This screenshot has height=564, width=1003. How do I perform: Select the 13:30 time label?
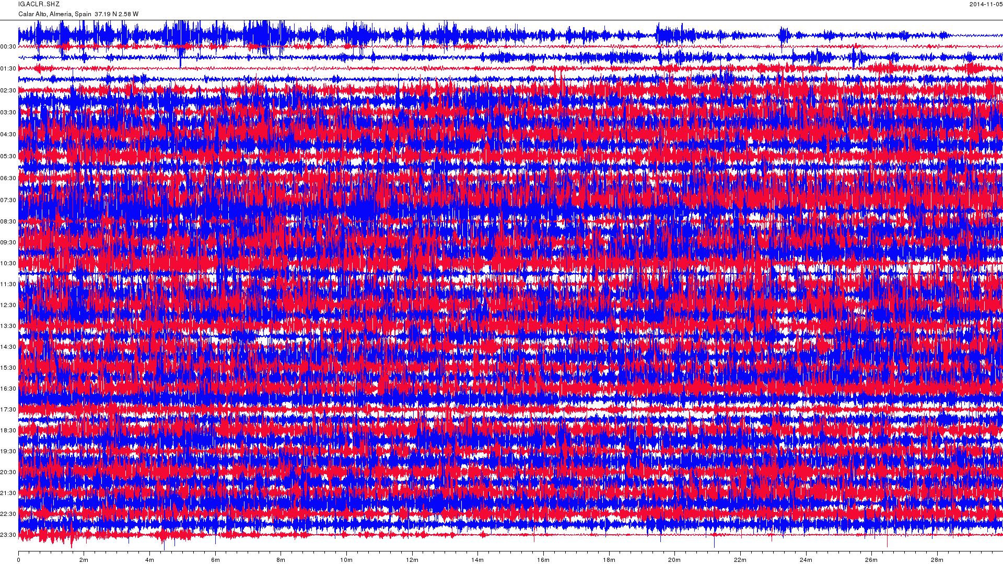(8, 326)
